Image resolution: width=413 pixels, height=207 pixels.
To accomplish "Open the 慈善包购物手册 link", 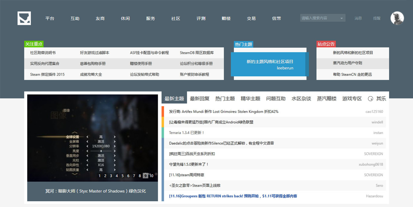I will pos(93,64).
